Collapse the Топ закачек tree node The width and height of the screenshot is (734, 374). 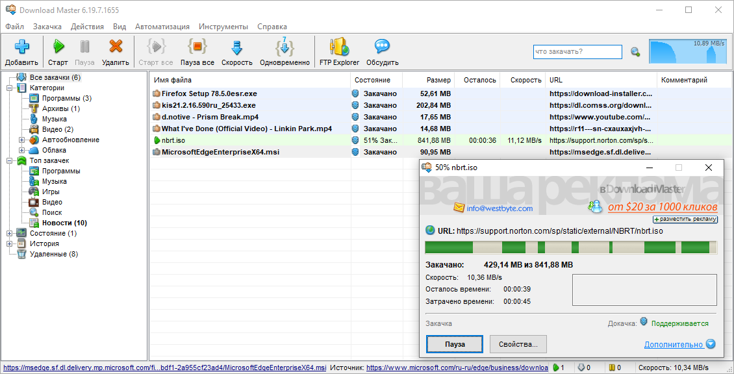coord(9,160)
